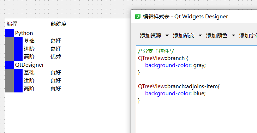Image resolution: width=257 pixels, height=133 pixels.
Task: Click the Qt Designer green D icon
Action: (138, 16)
